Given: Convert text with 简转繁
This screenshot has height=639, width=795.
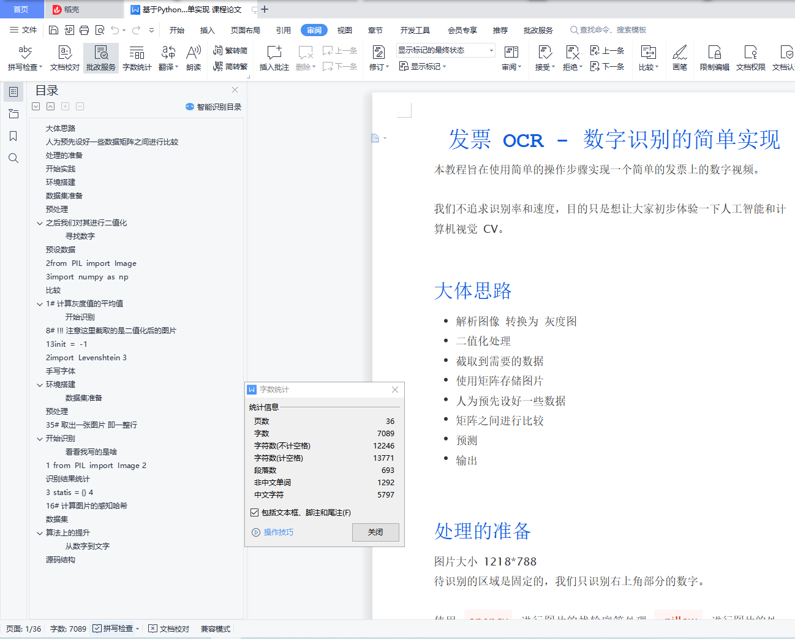Looking at the screenshot, I should [230, 66].
